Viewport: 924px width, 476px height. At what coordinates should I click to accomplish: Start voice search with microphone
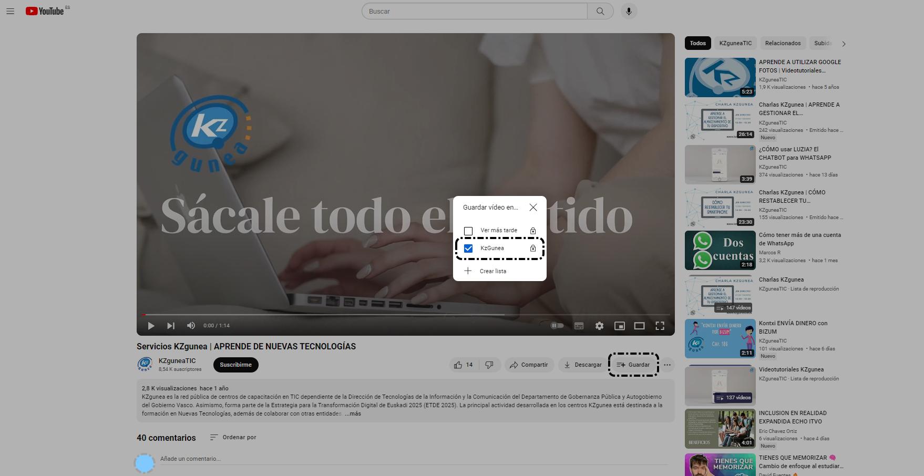click(x=629, y=11)
